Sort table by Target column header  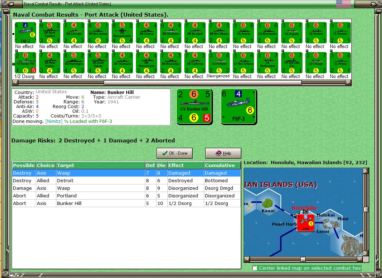coord(100,165)
